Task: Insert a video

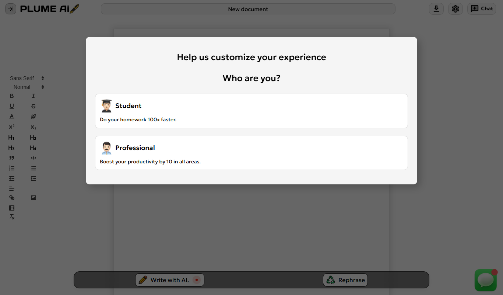Action: coord(12,208)
